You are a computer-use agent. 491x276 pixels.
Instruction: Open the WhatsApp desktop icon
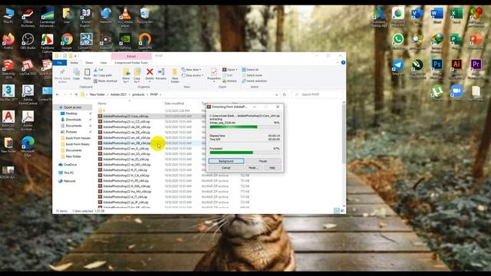(398, 41)
